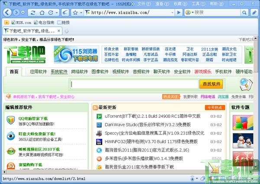This screenshot has height=184, width=260.
Task: Open the 应用软件 category
Action: (x=38, y=72)
